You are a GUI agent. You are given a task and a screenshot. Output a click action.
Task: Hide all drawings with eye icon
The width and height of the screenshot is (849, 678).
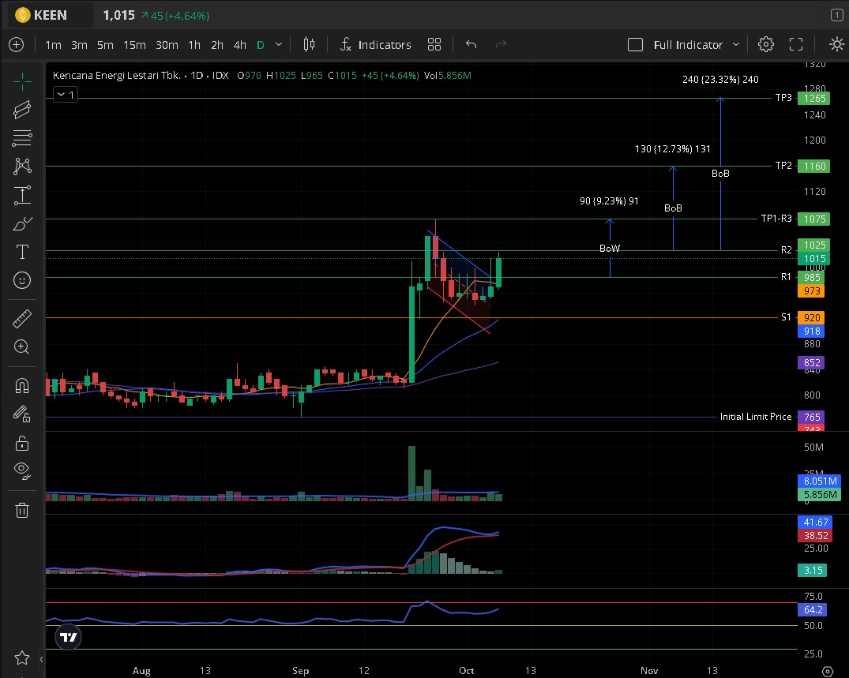(x=22, y=471)
